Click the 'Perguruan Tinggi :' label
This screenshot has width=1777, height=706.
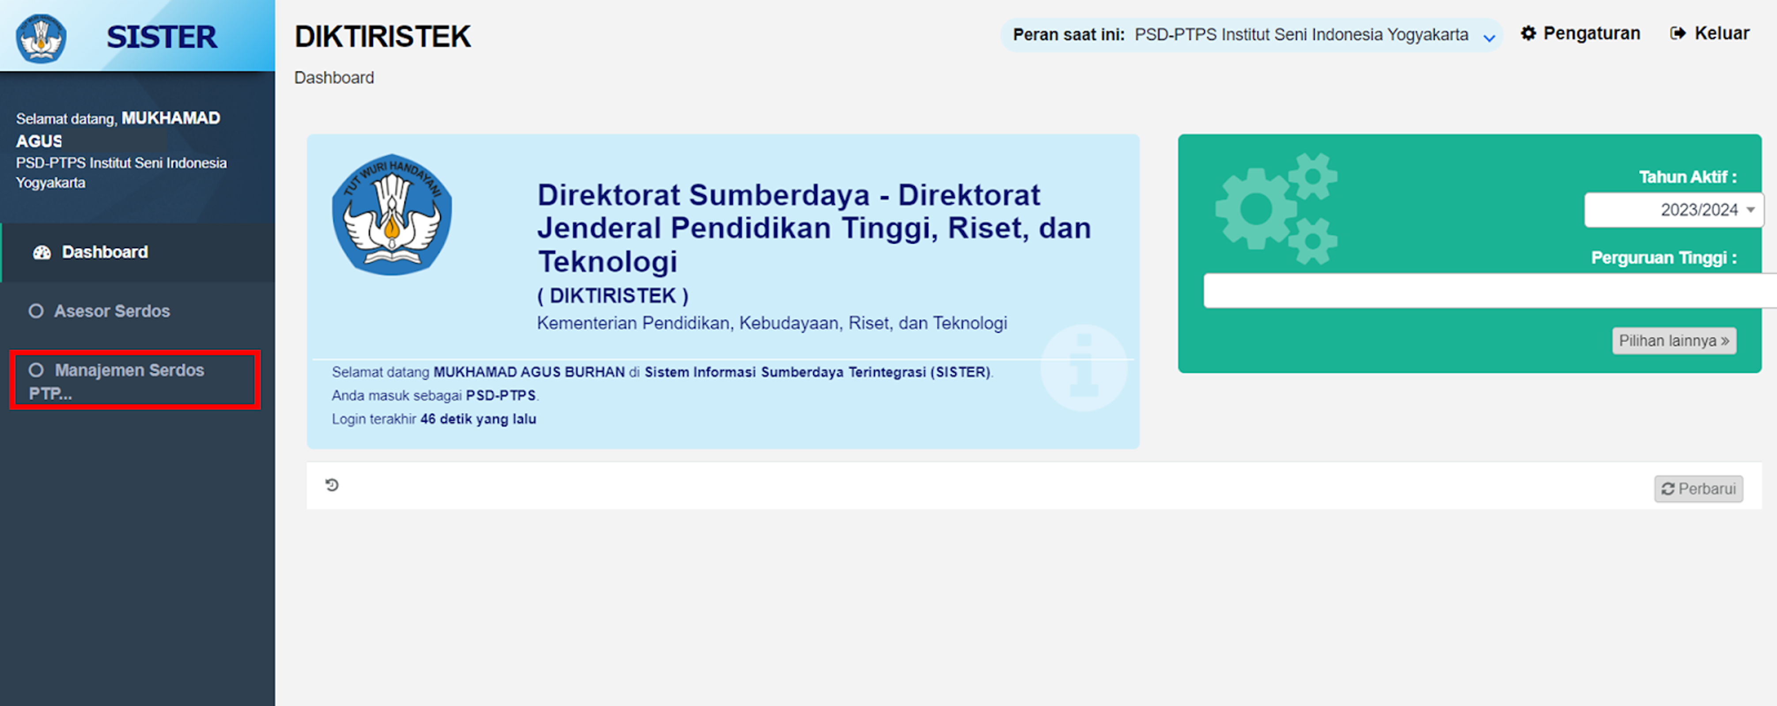[x=1663, y=258]
